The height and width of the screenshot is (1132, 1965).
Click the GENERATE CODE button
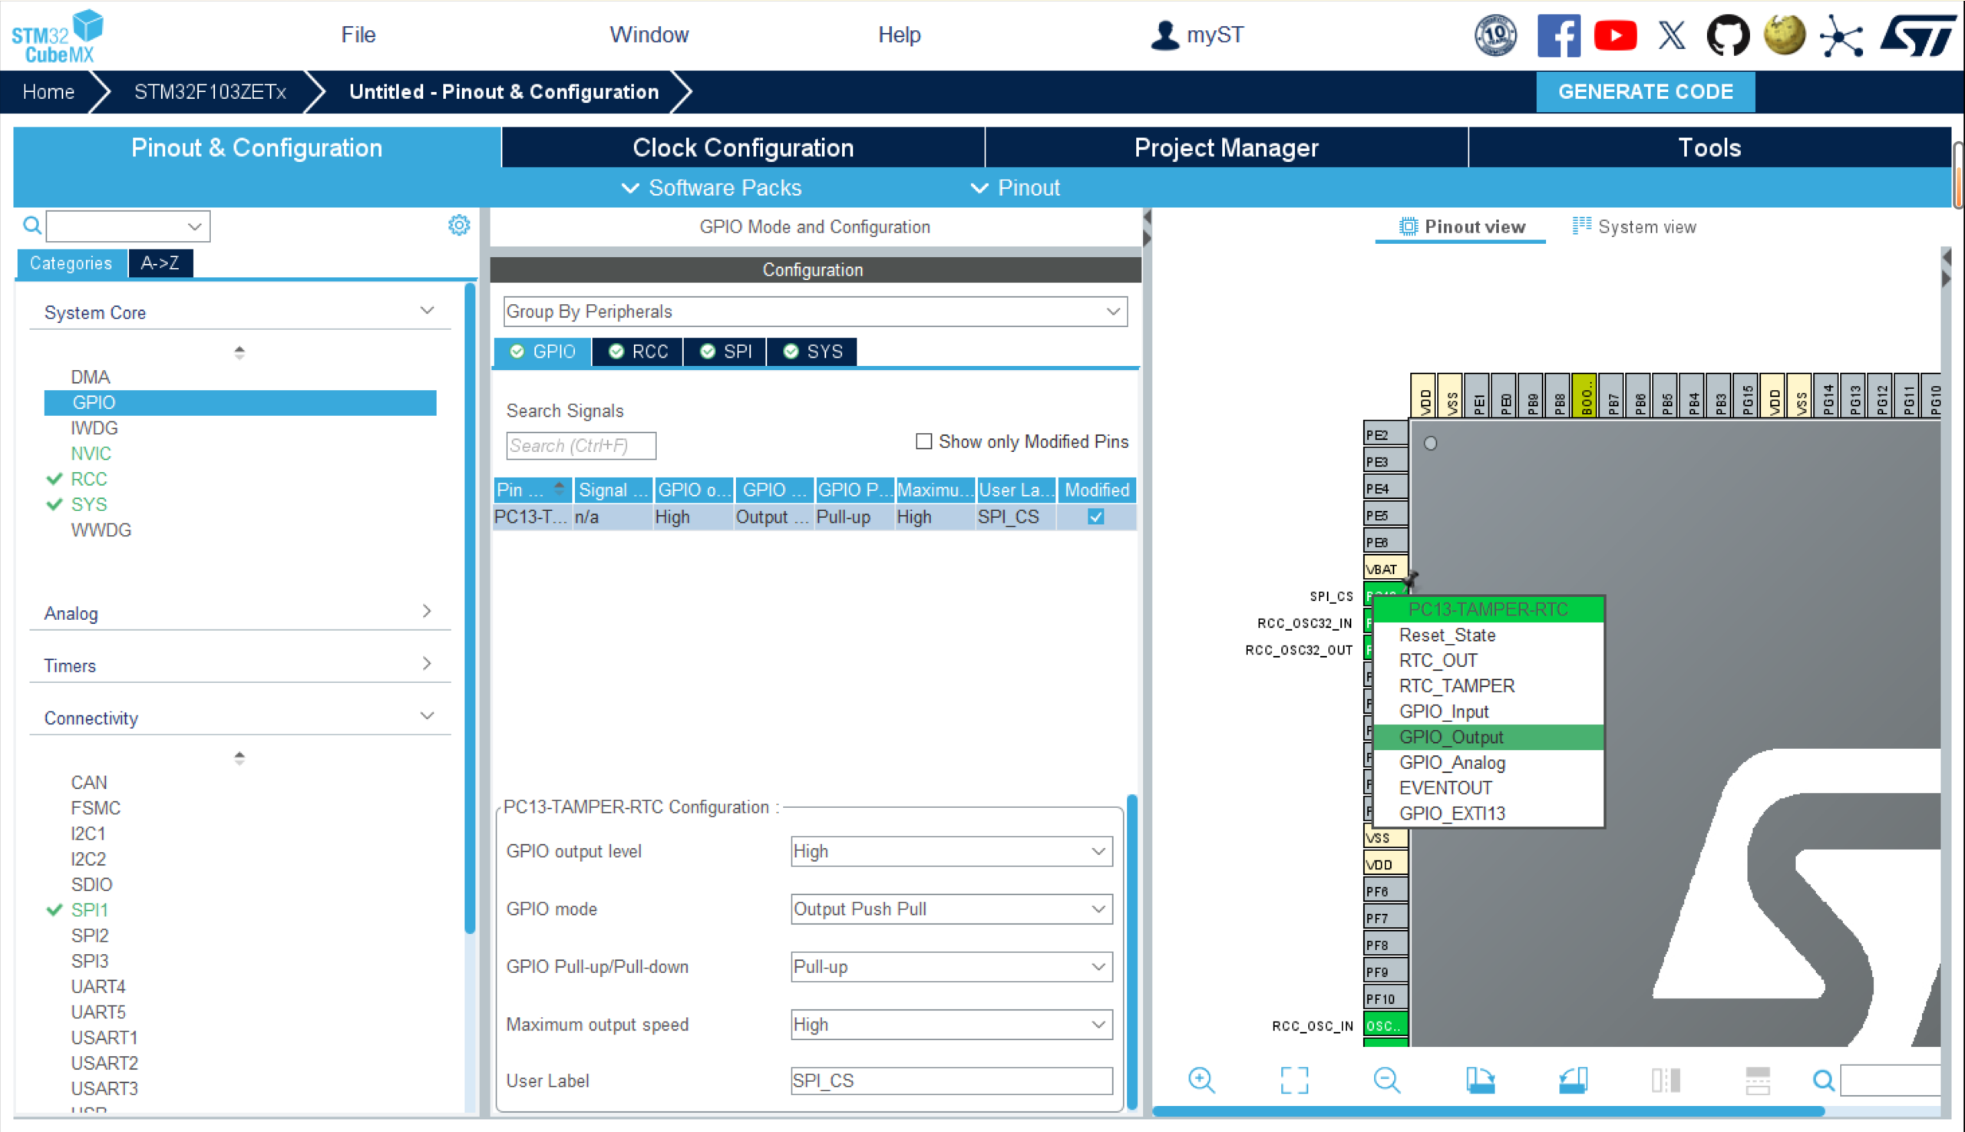pos(1645,92)
